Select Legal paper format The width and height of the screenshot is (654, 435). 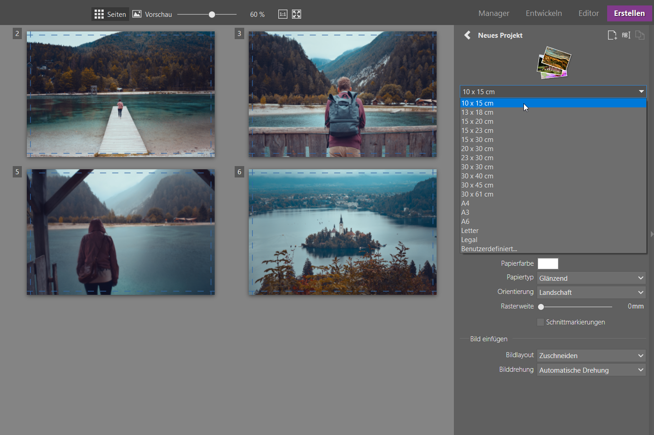coord(553,240)
